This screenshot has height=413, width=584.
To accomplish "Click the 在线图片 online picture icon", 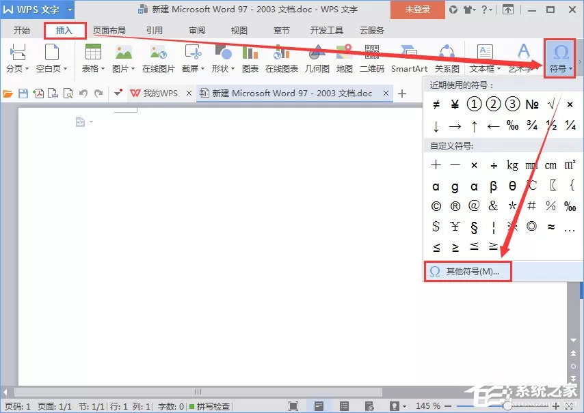I will (158, 58).
